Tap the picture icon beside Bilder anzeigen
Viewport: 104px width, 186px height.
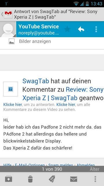[12, 42]
